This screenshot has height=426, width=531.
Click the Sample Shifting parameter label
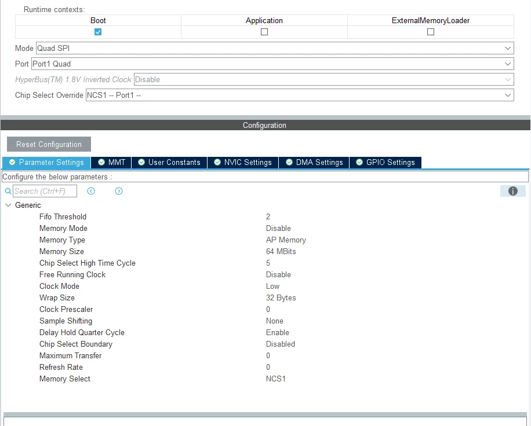(x=66, y=321)
